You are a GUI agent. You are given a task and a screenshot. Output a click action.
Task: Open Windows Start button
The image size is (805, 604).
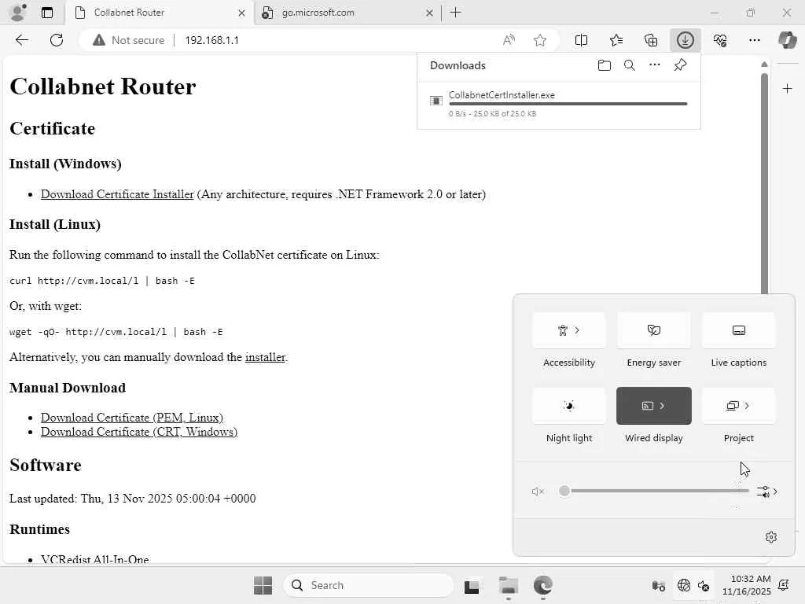tap(263, 585)
